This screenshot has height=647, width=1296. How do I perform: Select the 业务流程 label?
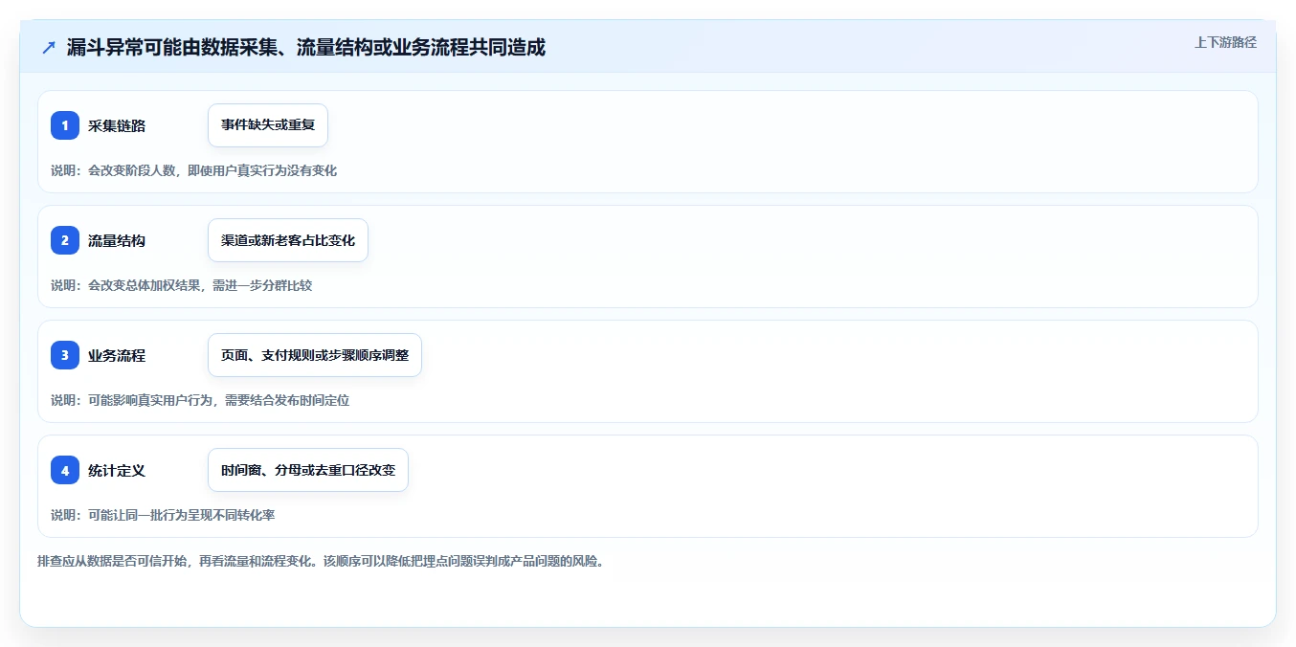point(117,355)
